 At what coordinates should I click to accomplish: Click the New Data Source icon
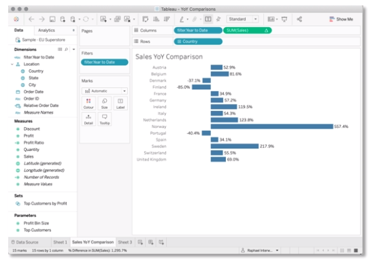pos(63,19)
